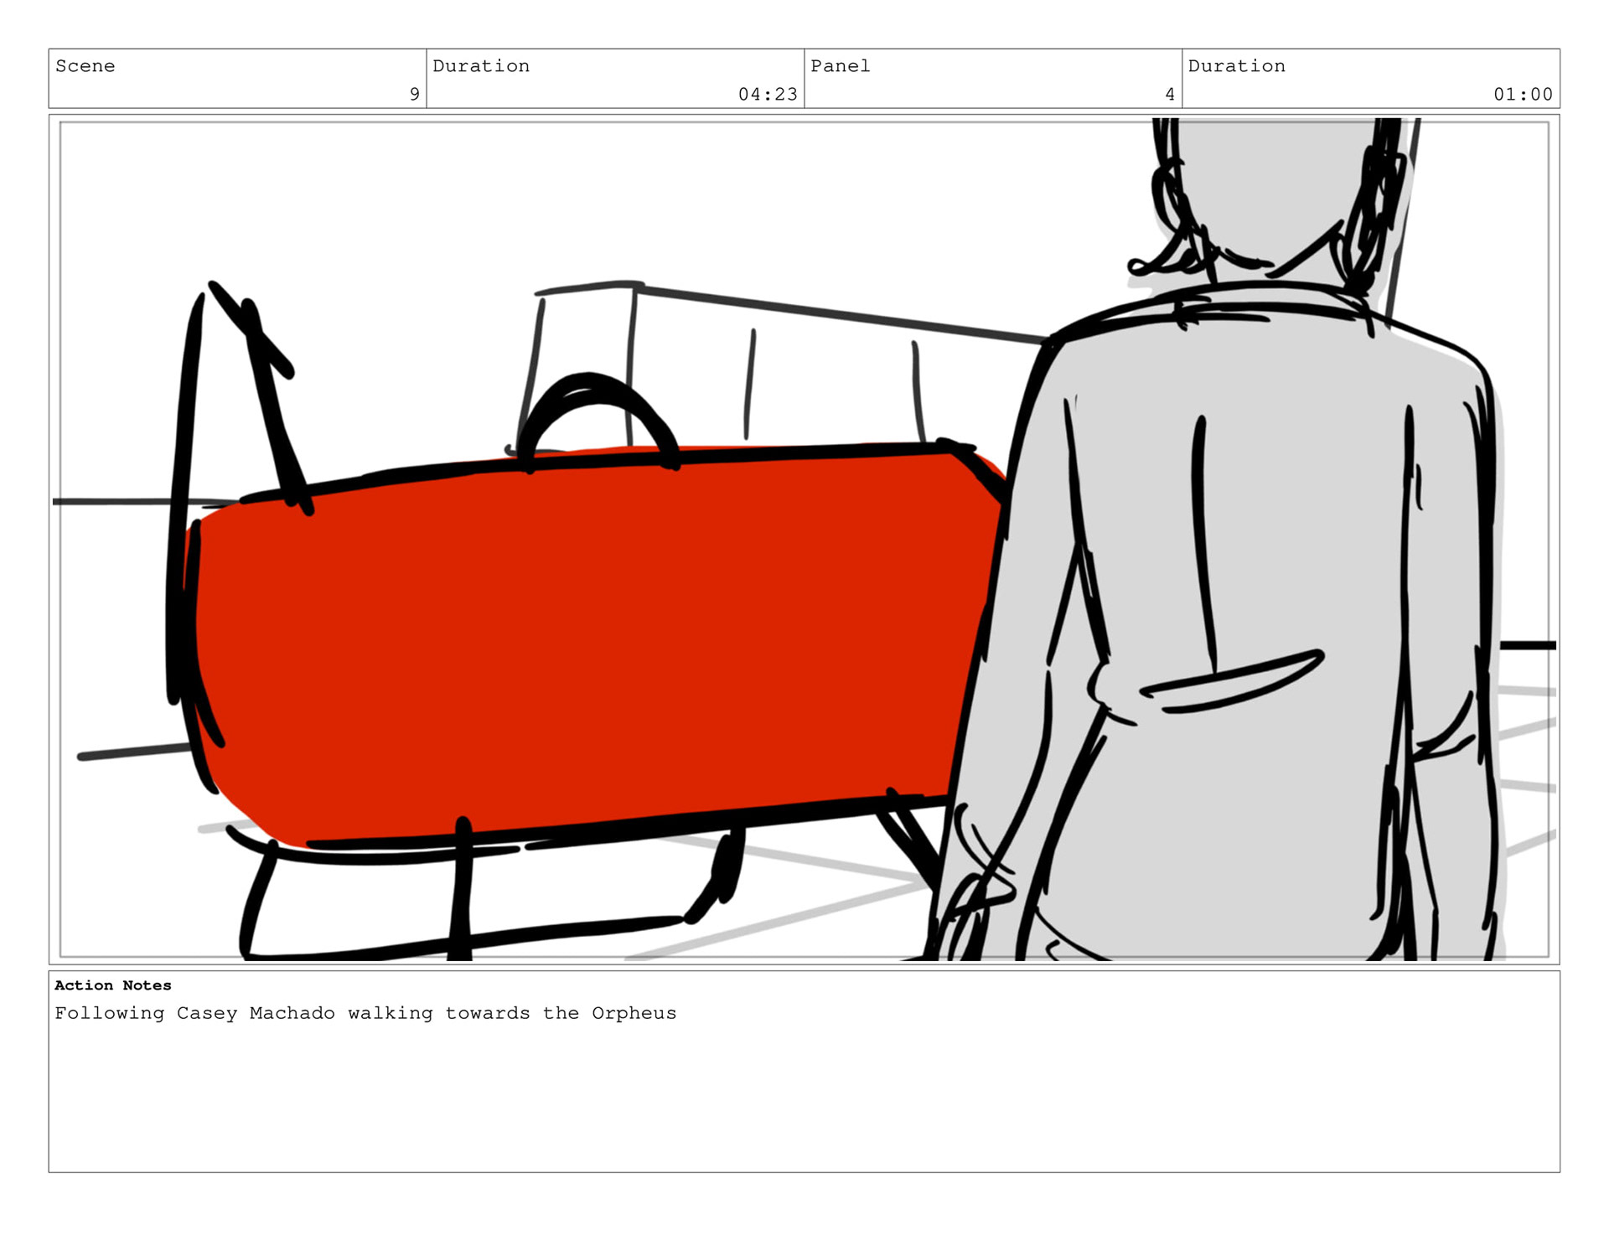Select the 04:23 scene duration value
1609x1246 pixels.
click(767, 95)
